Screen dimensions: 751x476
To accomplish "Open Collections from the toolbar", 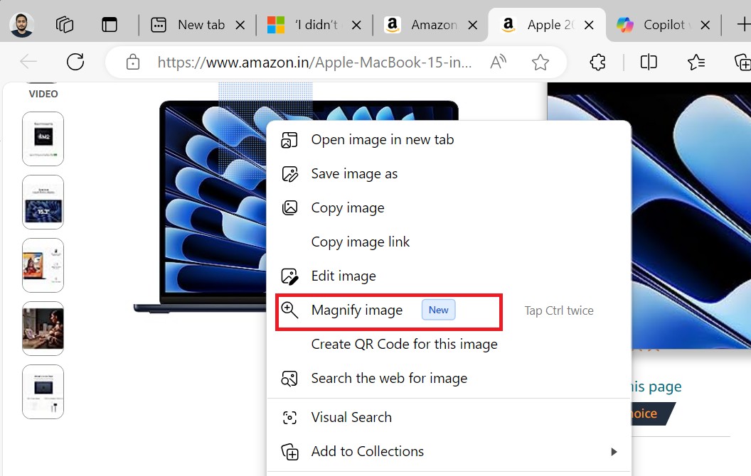I will (x=742, y=62).
